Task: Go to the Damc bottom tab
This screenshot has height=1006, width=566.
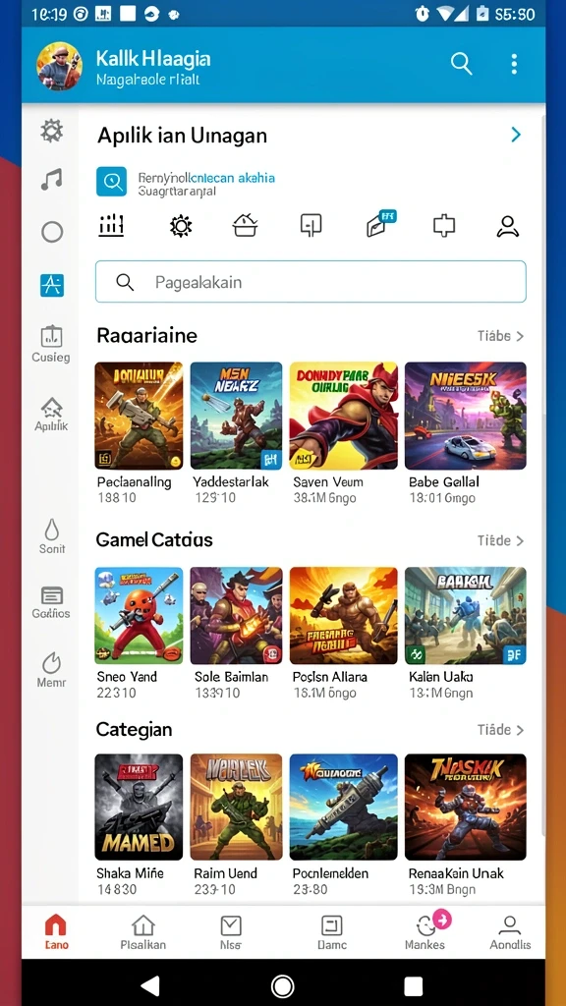Action: coord(332,932)
